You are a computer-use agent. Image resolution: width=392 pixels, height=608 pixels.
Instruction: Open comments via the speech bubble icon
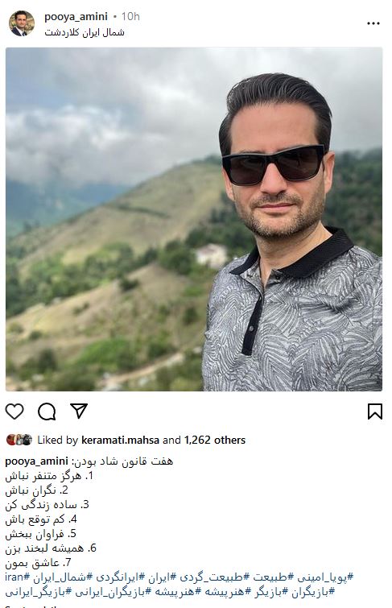47,411
